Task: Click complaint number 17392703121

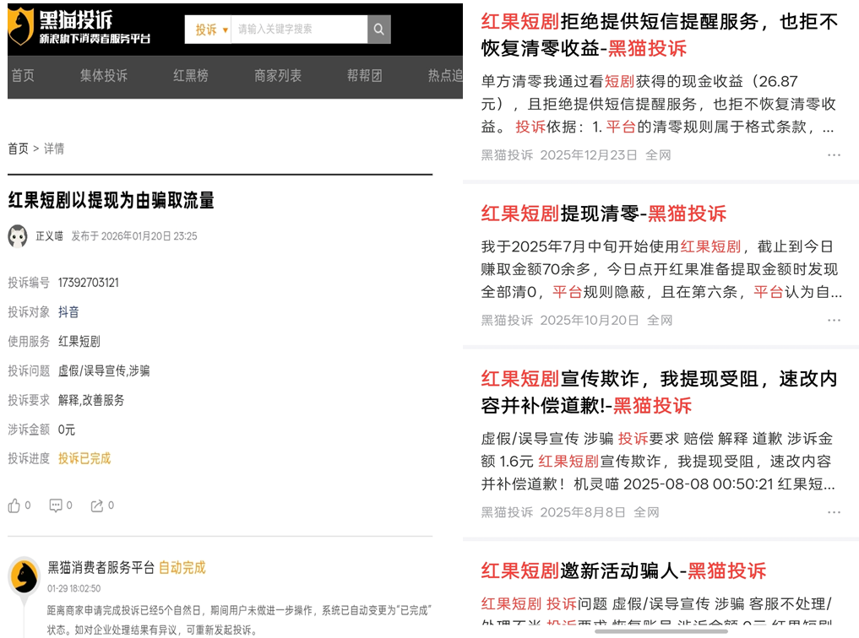Action: click(x=88, y=283)
